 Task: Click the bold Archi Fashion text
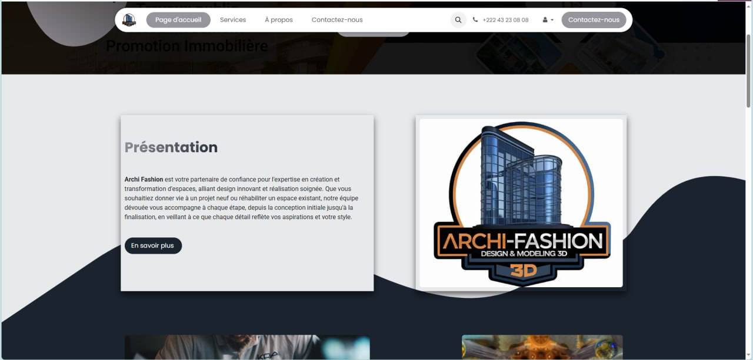[144, 180]
